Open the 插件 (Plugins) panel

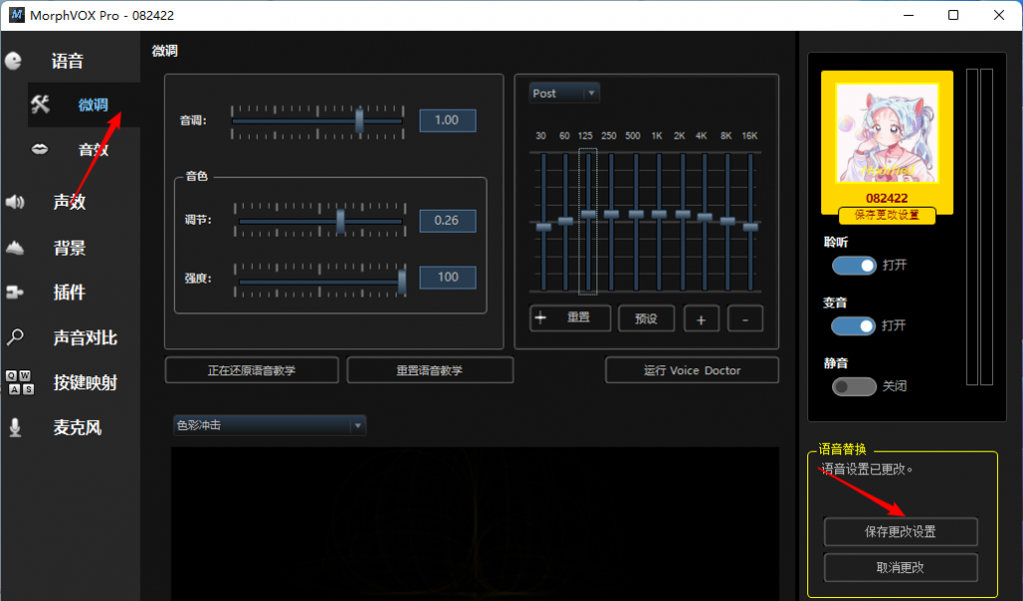coord(14,292)
